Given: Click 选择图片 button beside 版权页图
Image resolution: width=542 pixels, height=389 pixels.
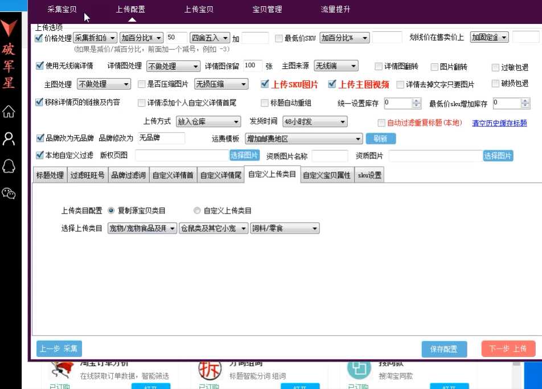Looking at the screenshot, I should (x=244, y=155).
